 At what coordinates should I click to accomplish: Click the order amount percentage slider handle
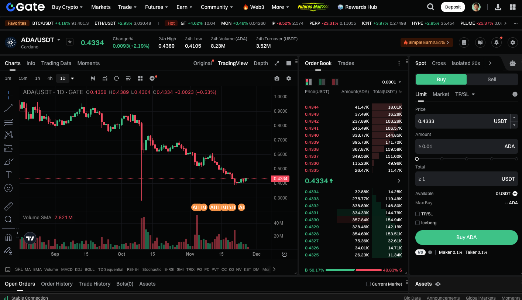point(417,159)
